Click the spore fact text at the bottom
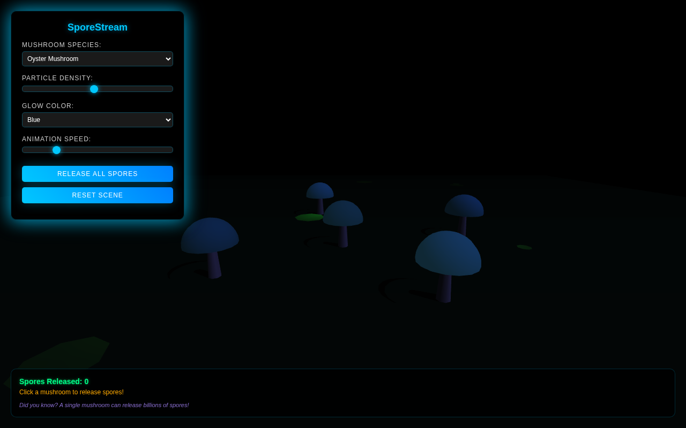686x428 pixels. [104, 405]
